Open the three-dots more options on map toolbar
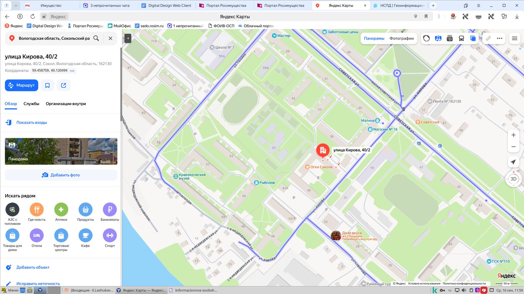This screenshot has height=294, width=524. [499, 38]
